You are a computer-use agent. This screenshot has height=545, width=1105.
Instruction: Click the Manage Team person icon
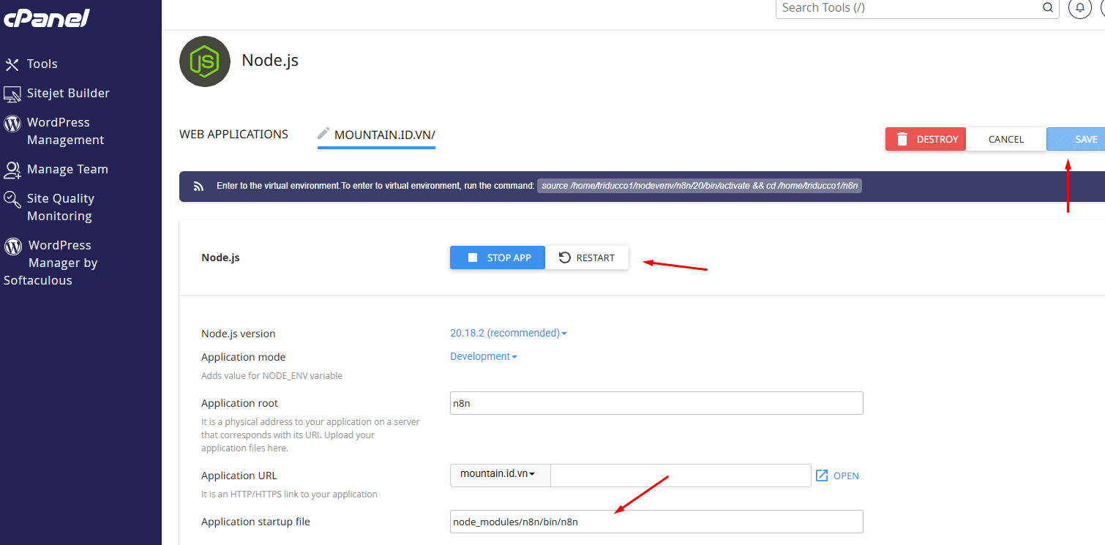[x=12, y=170]
